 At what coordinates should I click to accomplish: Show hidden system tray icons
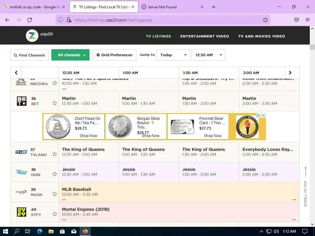[261, 231]
